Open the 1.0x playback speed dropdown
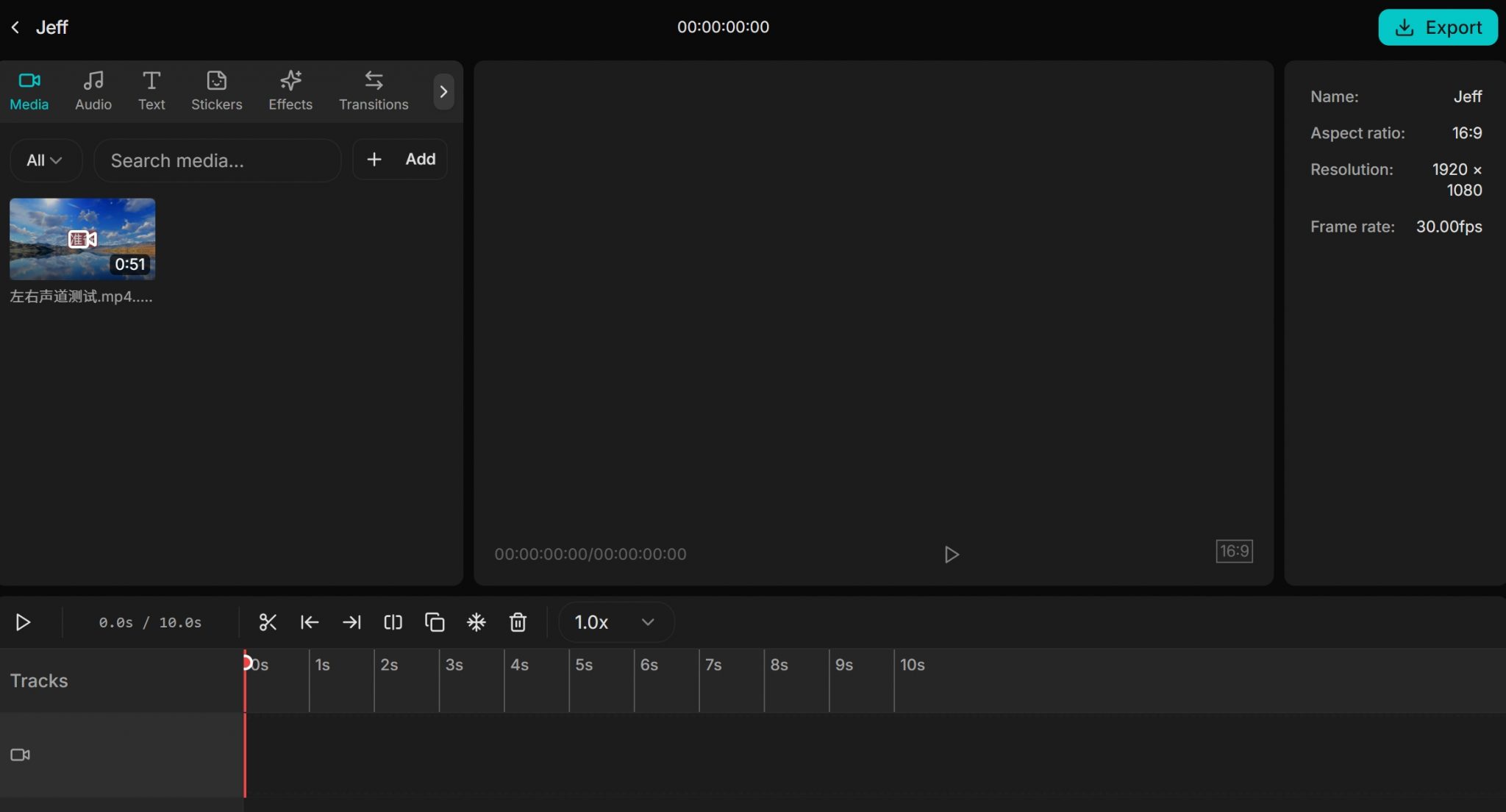Image resolution: width=1506 pixels, height=812 pixels. pos(615,622)
